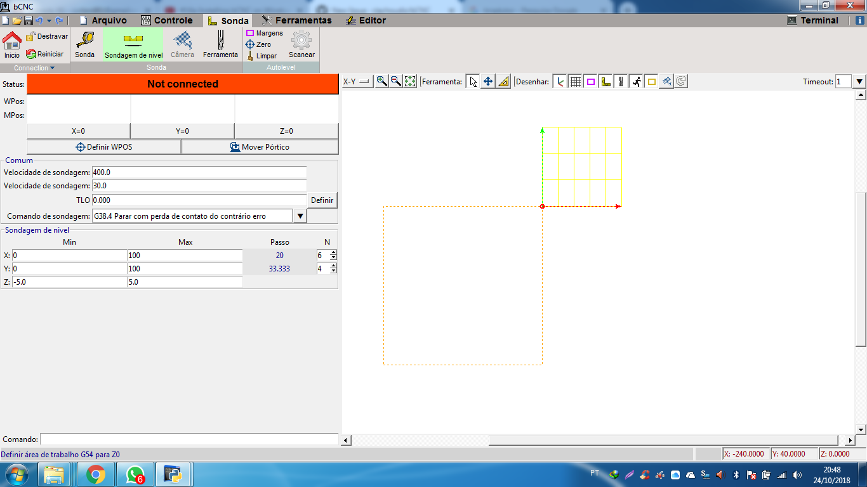867x487 pixels.
Task: Zoom in on the canvas
Action: (x=382, y=81)
